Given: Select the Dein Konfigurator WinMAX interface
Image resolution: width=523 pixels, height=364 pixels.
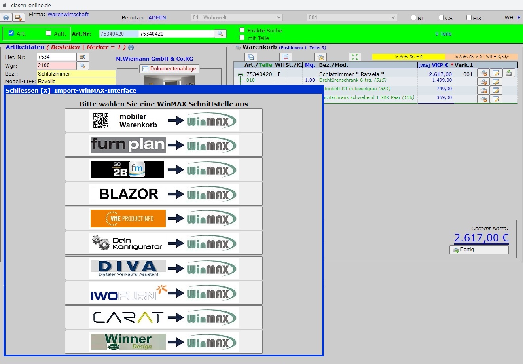Looking at the screenshot, I should (x=164, y=243).
